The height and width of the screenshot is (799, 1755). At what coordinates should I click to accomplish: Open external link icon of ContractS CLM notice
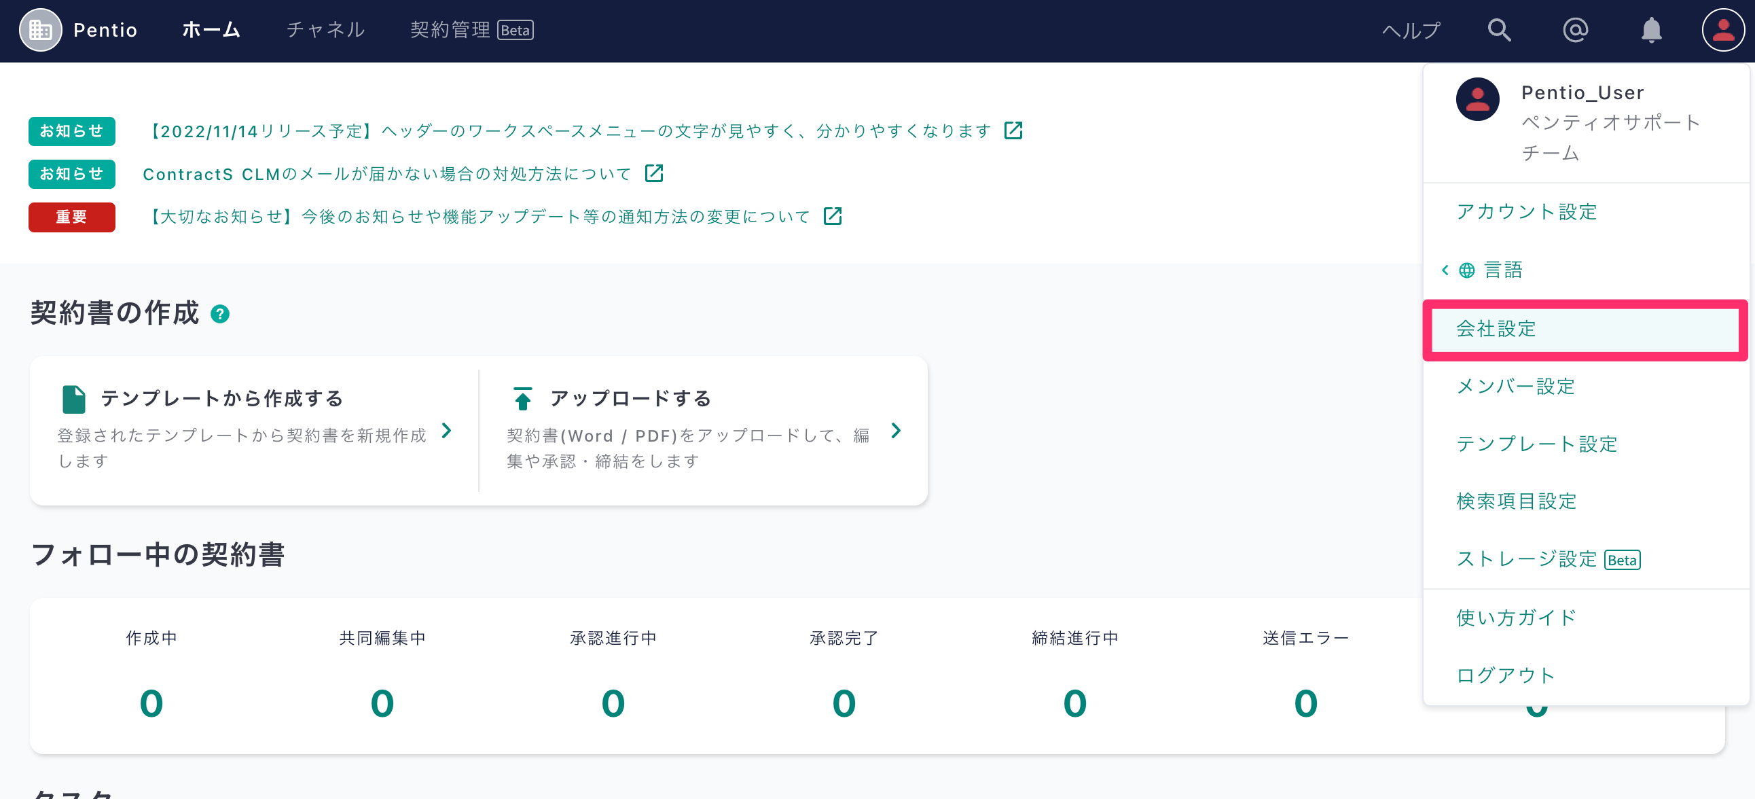click(654, 173)
